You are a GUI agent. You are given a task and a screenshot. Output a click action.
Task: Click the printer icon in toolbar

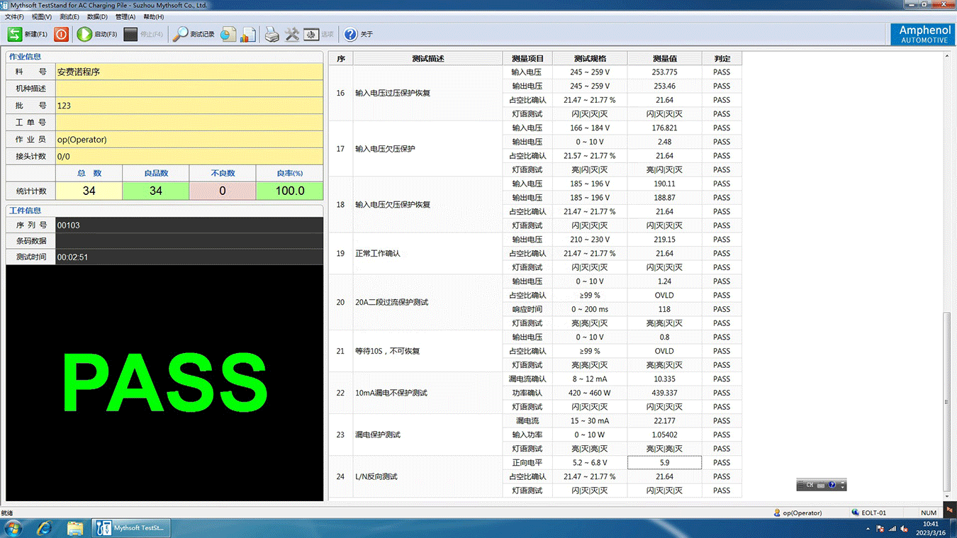[272, 34]
